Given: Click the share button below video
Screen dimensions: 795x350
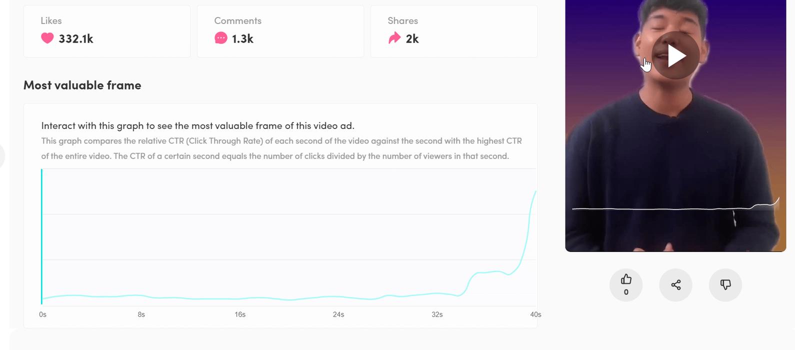Looking at the screenshot, I should point(675,285).
